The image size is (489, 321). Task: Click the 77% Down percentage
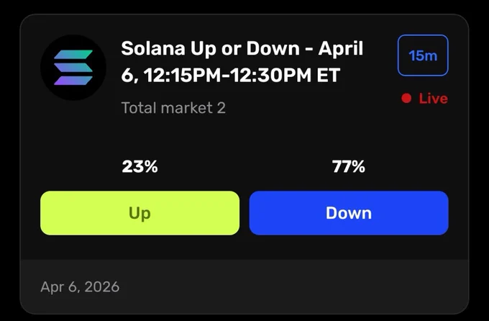348,166
